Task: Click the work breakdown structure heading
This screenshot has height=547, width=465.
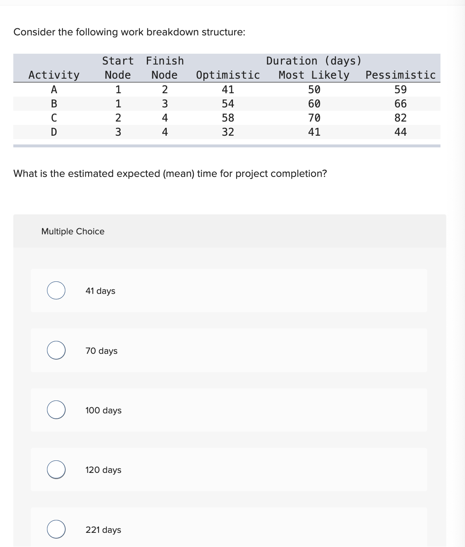Action: click(129, 32)
